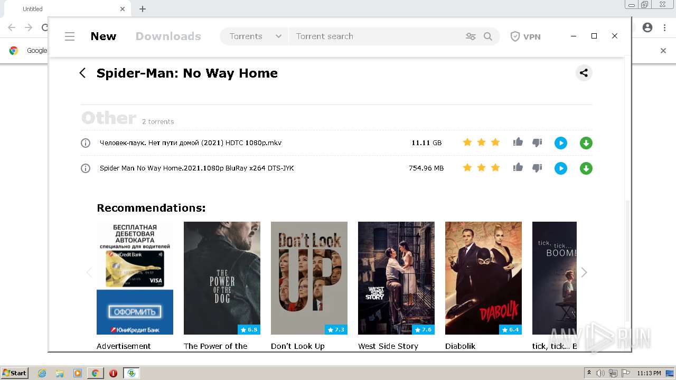Screen dimensions: 676x380
Task: Thumbs down the 754.96 MB torrent
Action: [x=537, y=168]
